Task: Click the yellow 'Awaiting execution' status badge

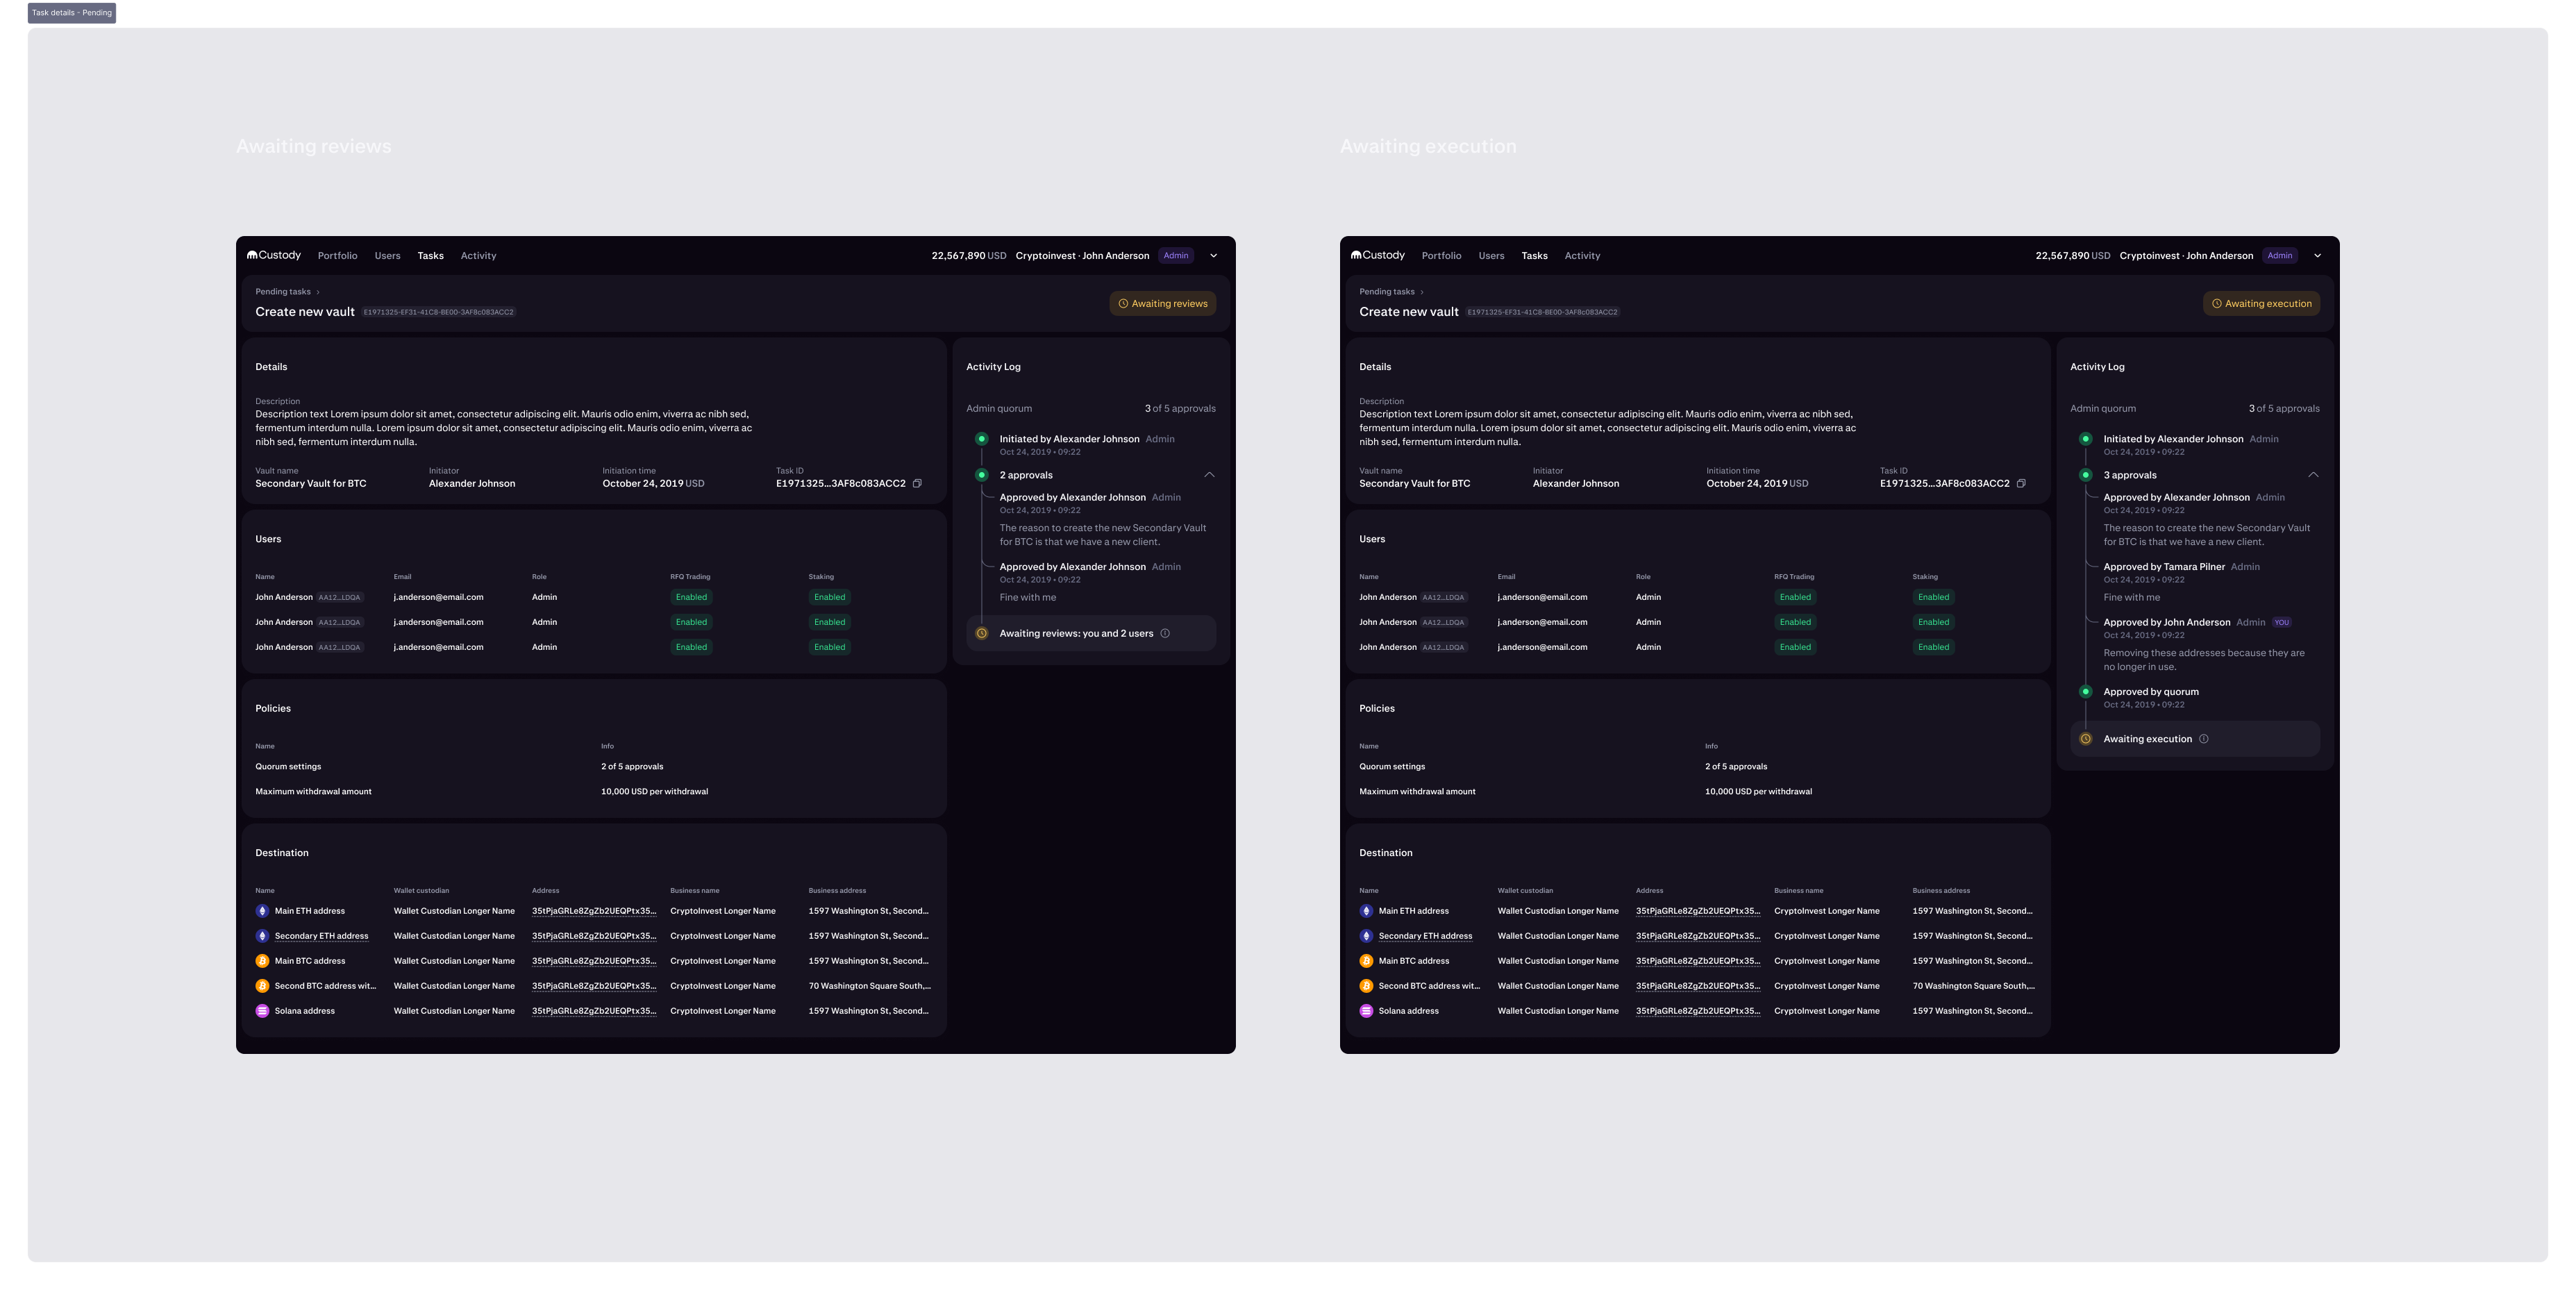Action: [2261, 304]
